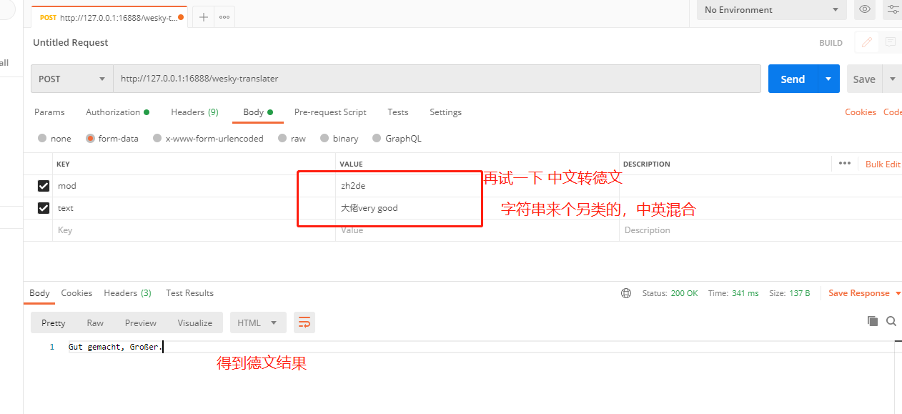This screenshot has height=414, width=902.
Task: Open the Test Results tab
Action: click(x=189, y=293)
